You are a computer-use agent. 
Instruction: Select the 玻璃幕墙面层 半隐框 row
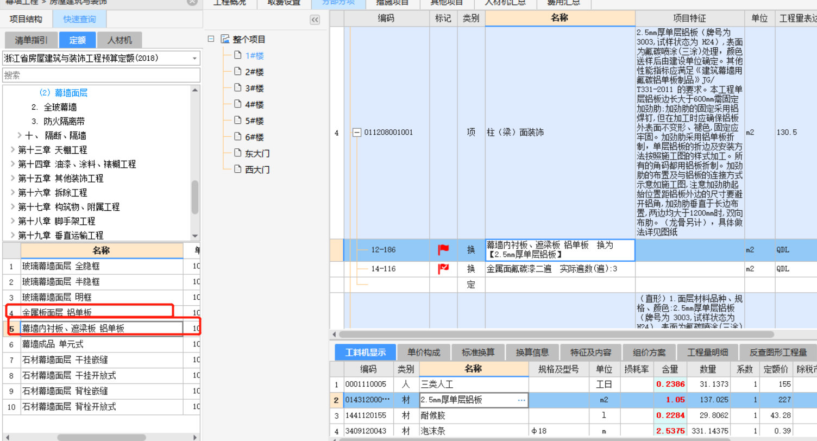point(101,282)
